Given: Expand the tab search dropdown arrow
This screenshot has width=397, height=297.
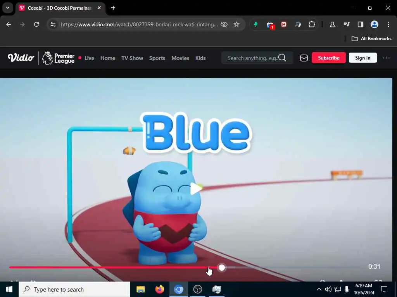Looking at the screenshot, I should click(8, 8).
